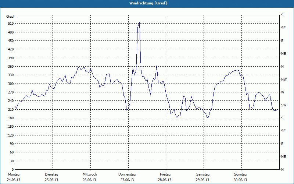Select the 450 y-axis label
This screenshot has height=184, width=294.
click(11, 41)
